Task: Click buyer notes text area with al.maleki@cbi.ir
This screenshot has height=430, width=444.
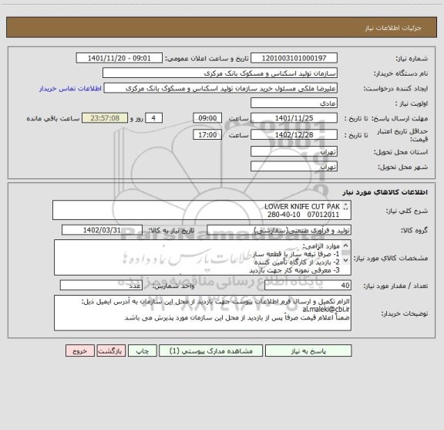Action: tap(203, 313)
